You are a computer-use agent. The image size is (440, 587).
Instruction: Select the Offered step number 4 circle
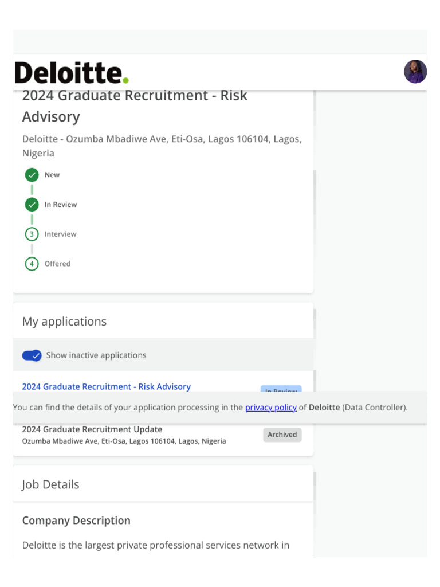click(32, 264)
